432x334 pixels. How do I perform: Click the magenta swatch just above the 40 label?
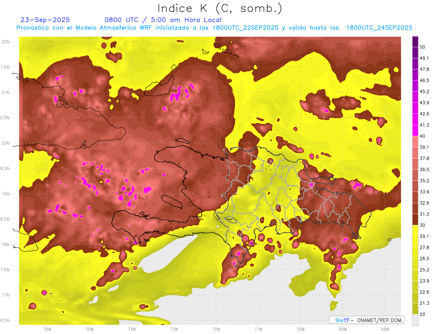[x=415, y=130]
